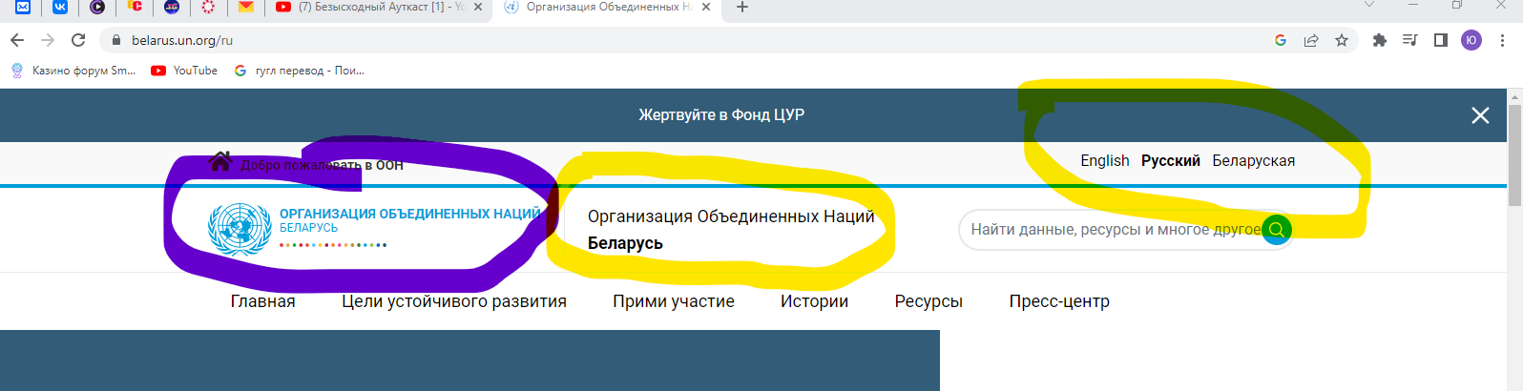This screenshot has height=391, width=1523.
Task: Open a new browser tab
Action: tap(742, 7)
